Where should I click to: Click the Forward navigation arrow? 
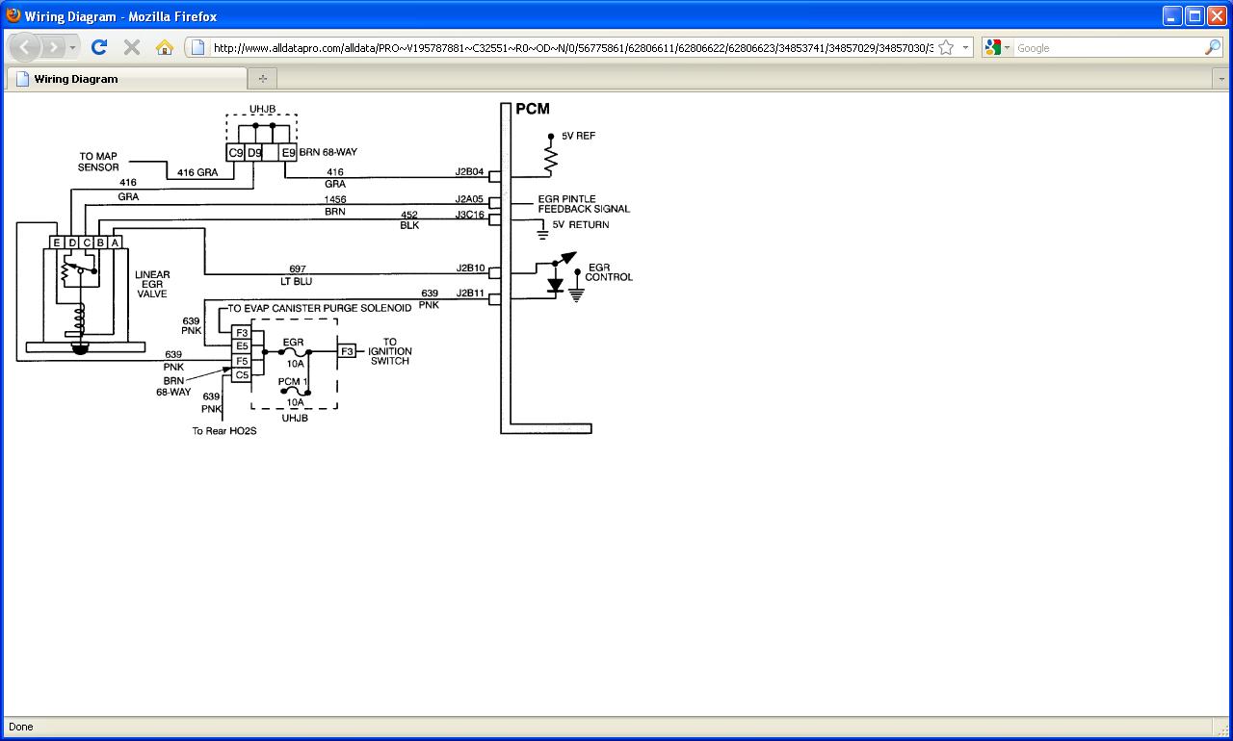tap(54, 47)
